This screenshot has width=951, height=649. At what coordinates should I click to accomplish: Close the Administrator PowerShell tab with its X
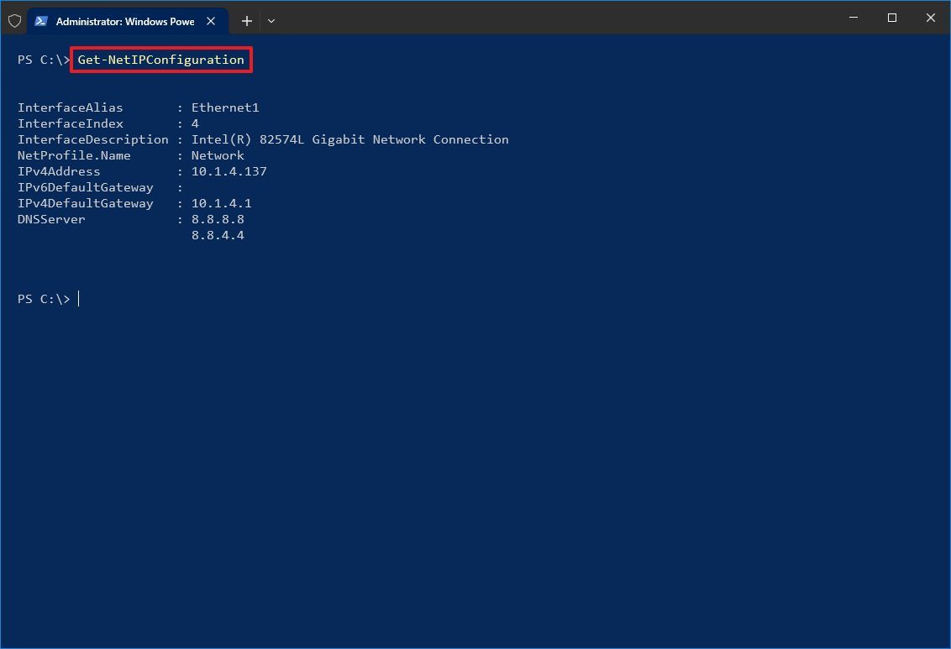[211, 21]
